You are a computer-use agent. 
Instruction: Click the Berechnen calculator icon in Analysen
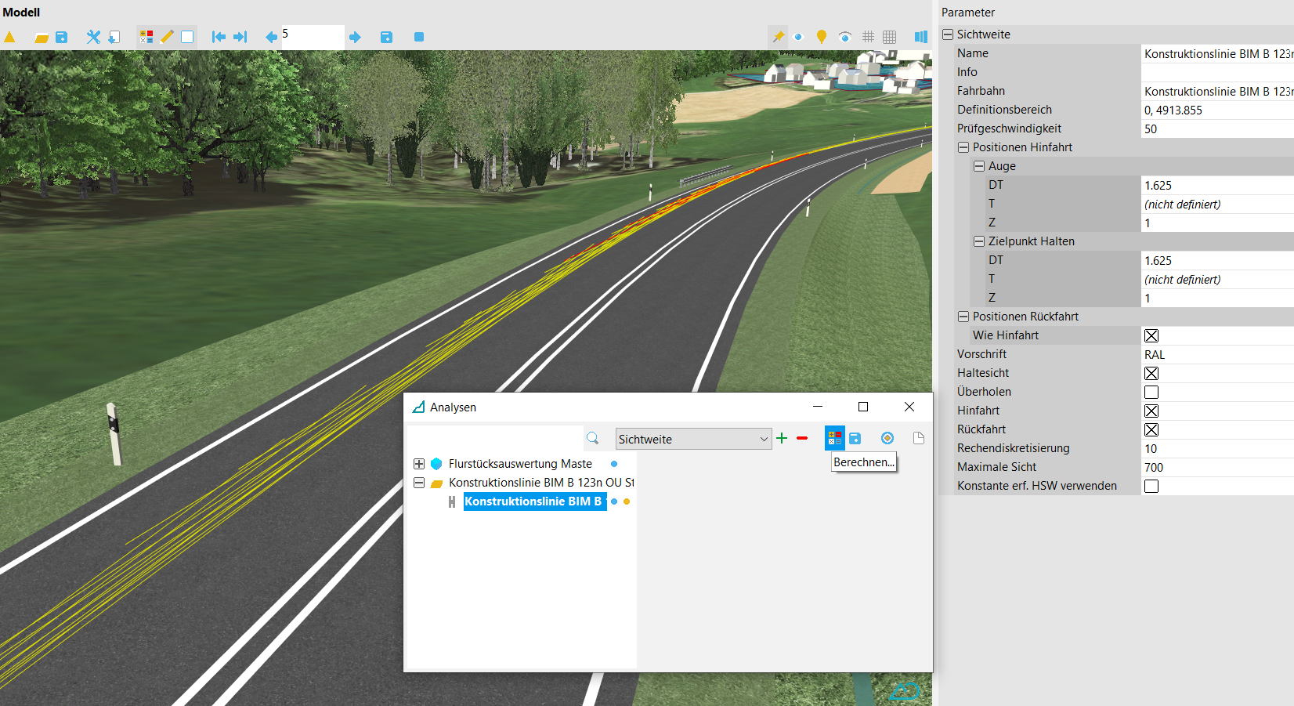834,438
